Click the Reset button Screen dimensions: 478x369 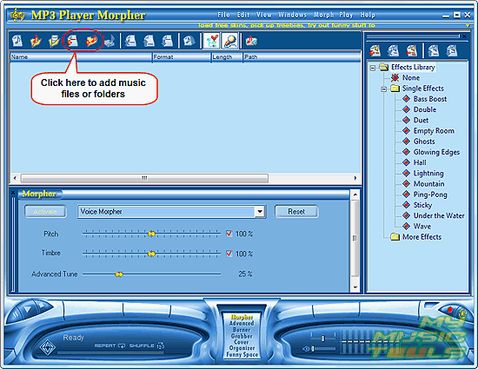(x=296, y=211)
